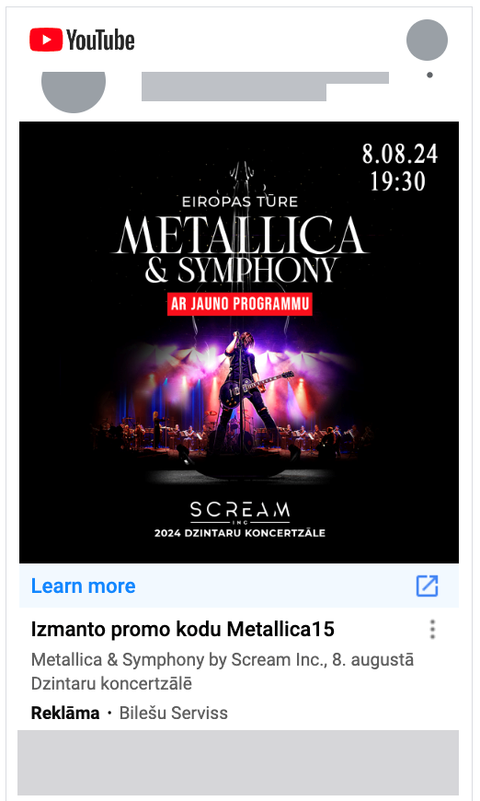Viewport: 480px width, 801px height.
Task: Click the light blue Learn more bar
Action: click(x=239, y=586)
